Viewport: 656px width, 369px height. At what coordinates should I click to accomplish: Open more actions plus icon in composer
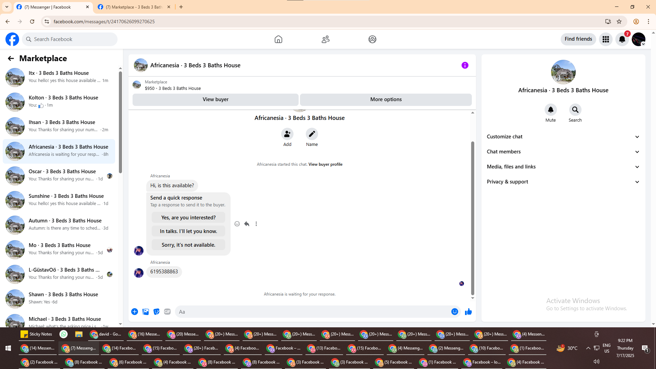[135, 312]
